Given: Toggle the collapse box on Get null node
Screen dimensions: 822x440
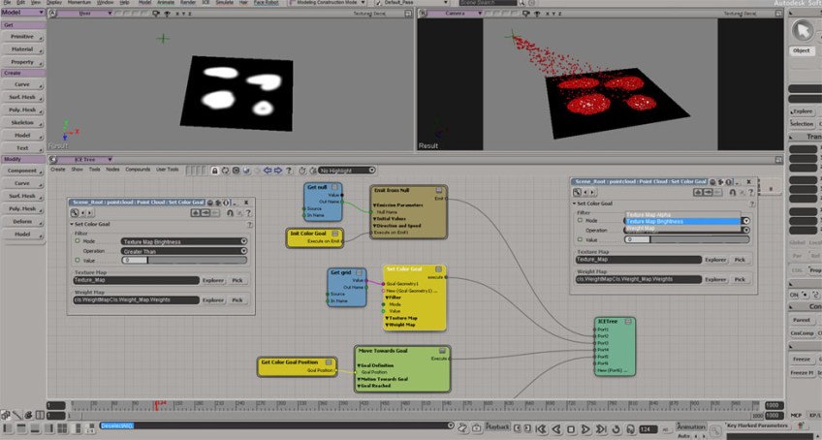Looking at the screenshot, I should point(334,187).
